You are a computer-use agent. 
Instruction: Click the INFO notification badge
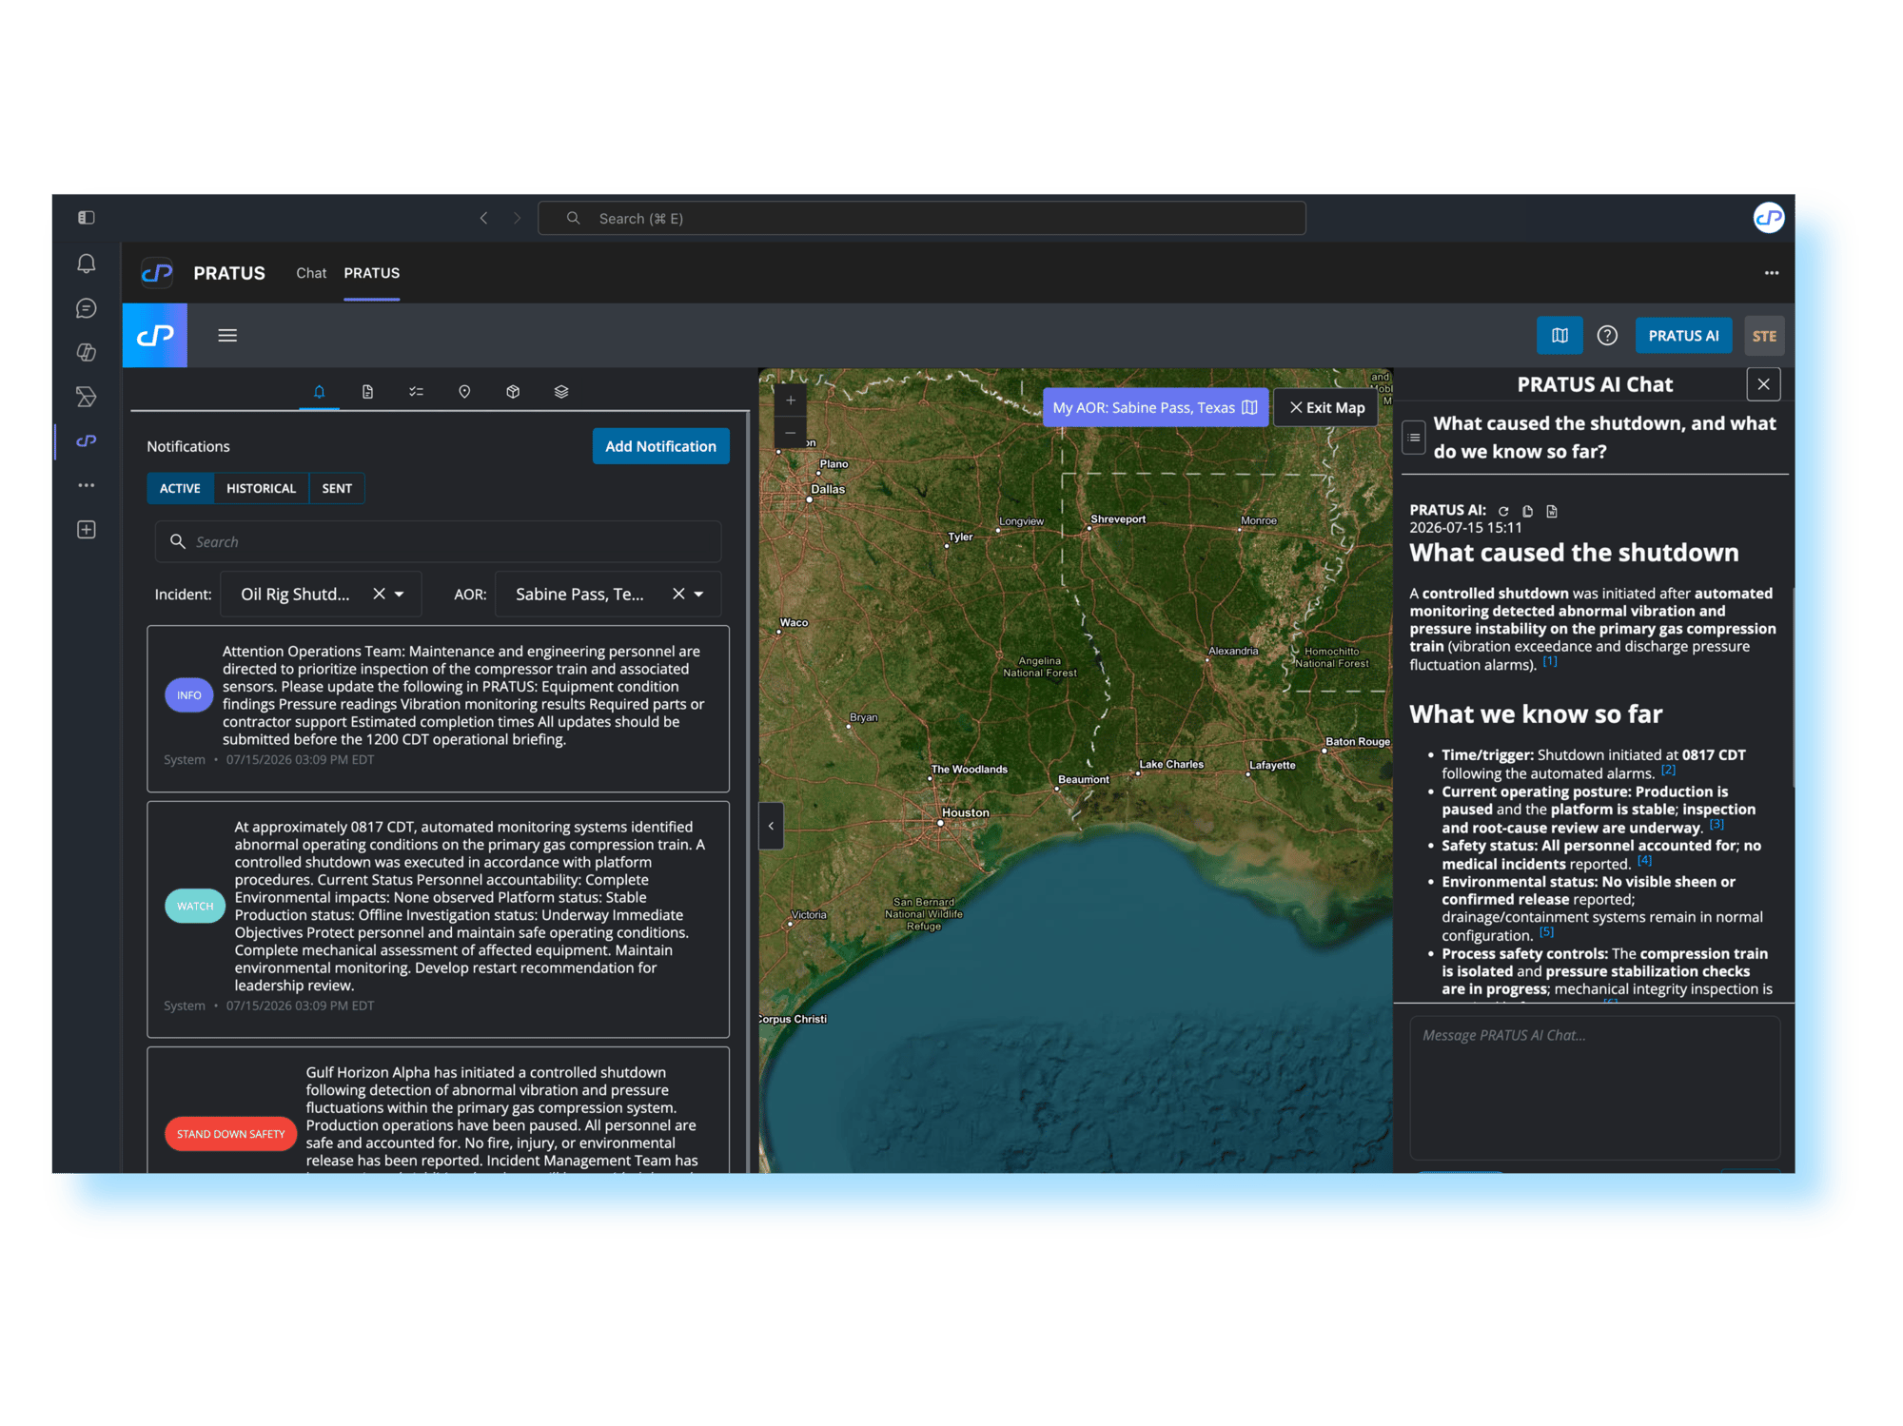pyautogui.click(x=189, y=695)
